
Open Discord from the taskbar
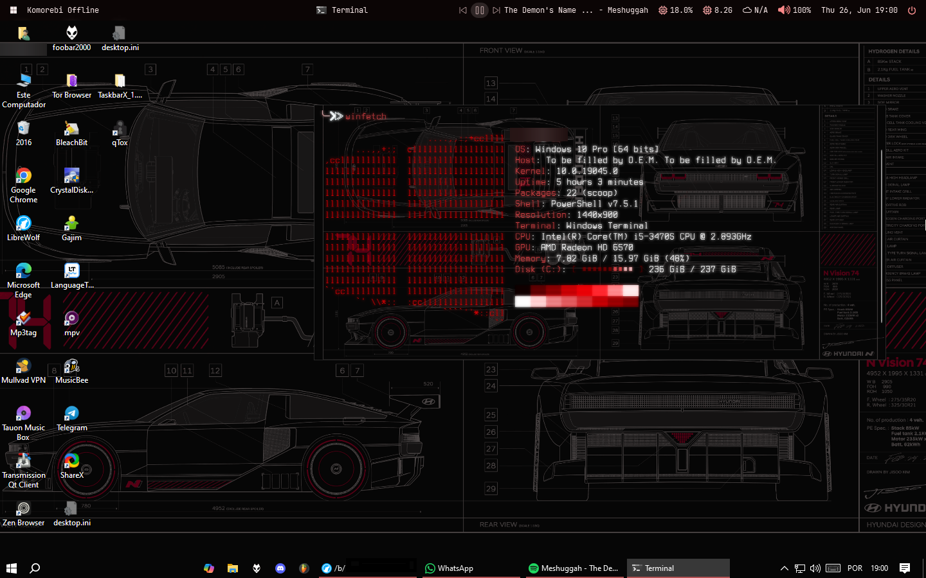280,568
